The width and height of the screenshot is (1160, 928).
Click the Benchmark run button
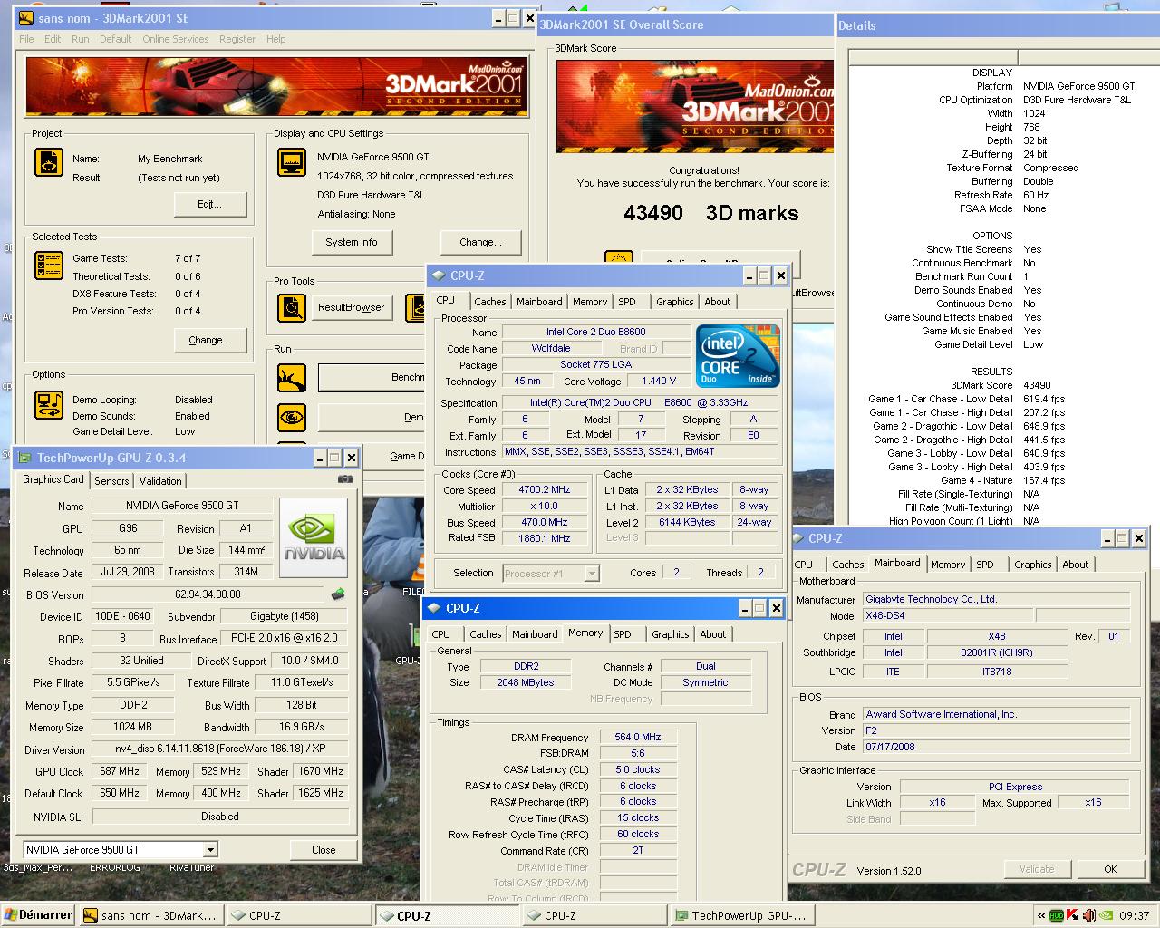[372, 378]
